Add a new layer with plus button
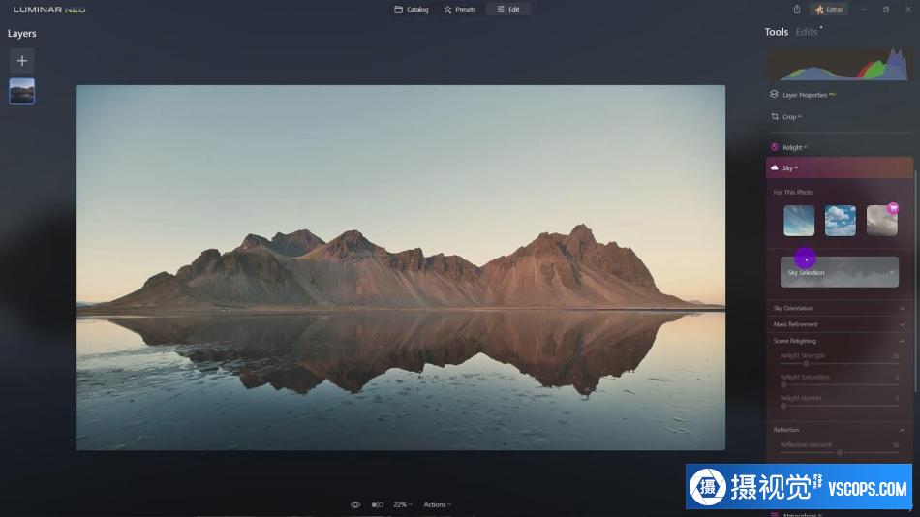 point(22,60)
